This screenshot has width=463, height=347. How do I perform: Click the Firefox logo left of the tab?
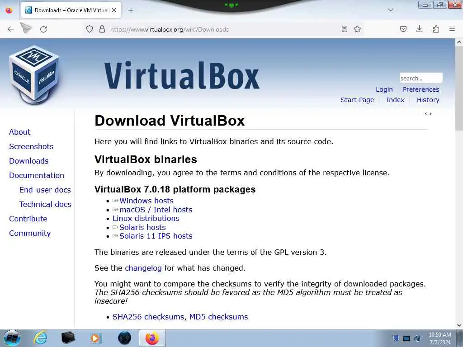coord(9,10)
